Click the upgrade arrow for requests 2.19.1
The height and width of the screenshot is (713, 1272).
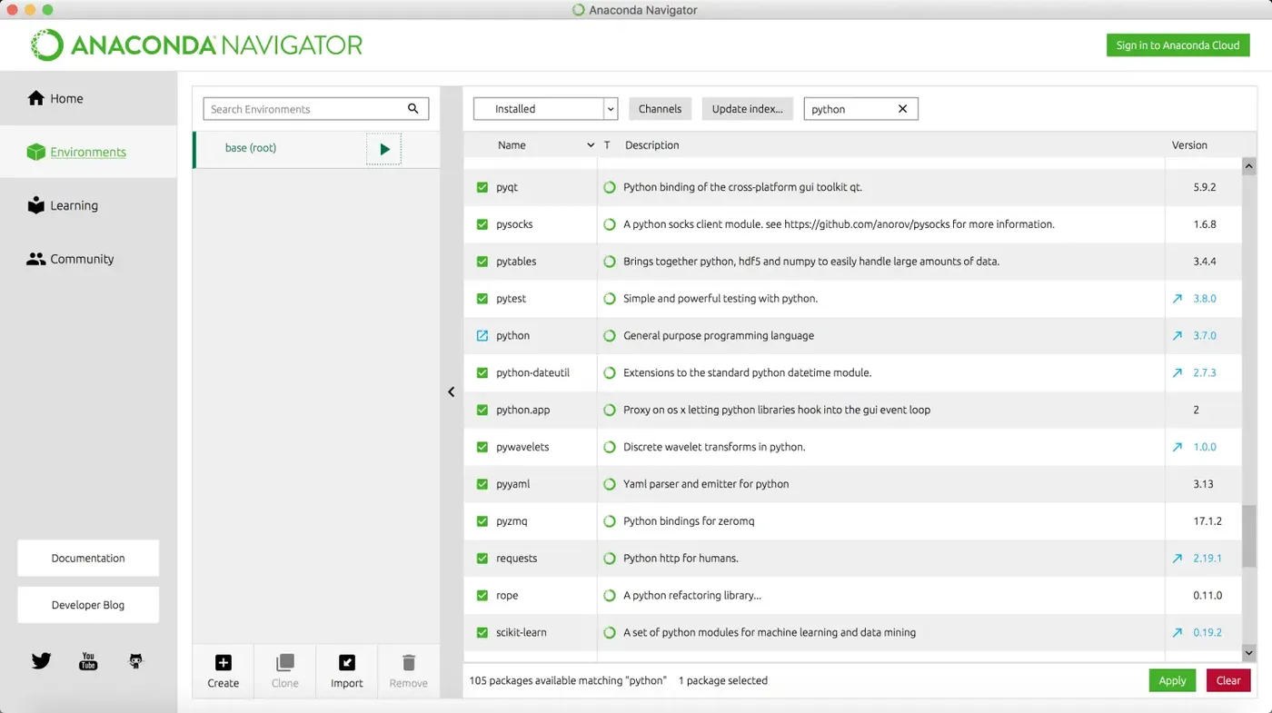[x=1178, y=559]
